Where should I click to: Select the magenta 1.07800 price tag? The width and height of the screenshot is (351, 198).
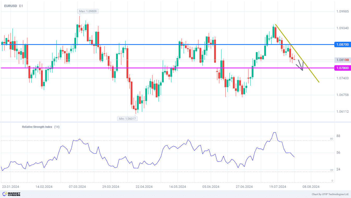click(342, 68)
